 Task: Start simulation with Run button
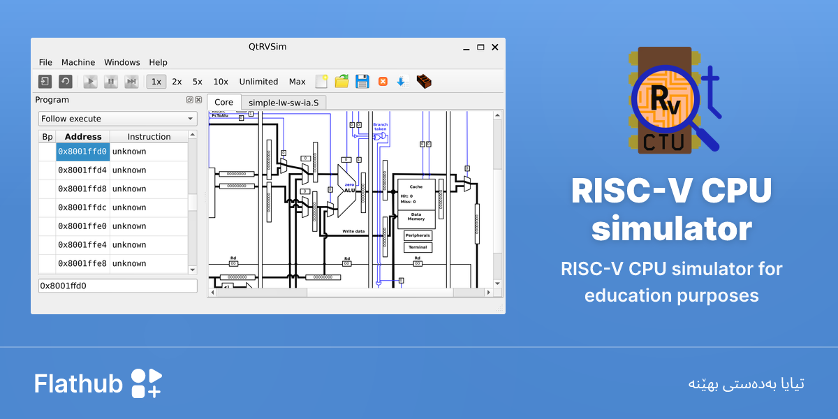(90, 82)
